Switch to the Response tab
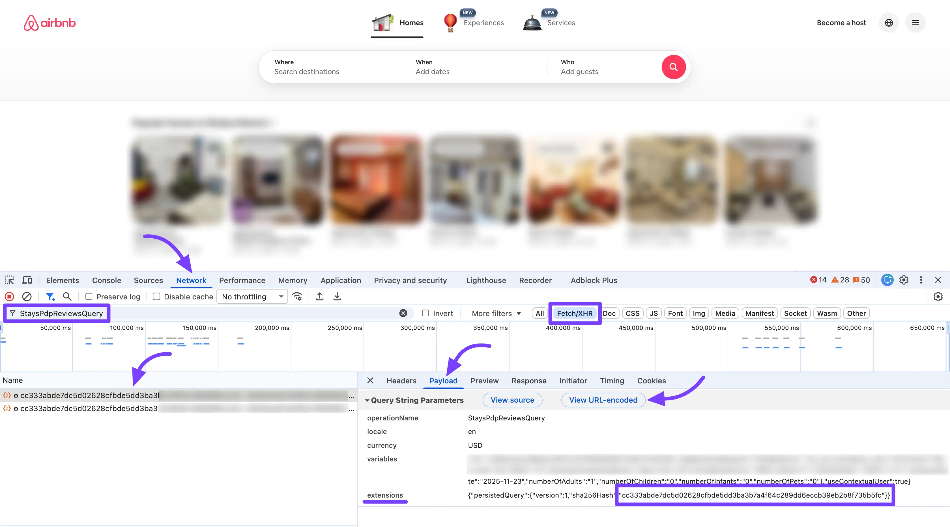The height and width of the screenshot is (527, 950). 529,381
